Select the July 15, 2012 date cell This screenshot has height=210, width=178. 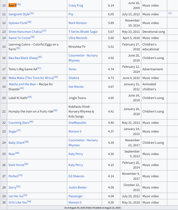click(x=131, y=14)
